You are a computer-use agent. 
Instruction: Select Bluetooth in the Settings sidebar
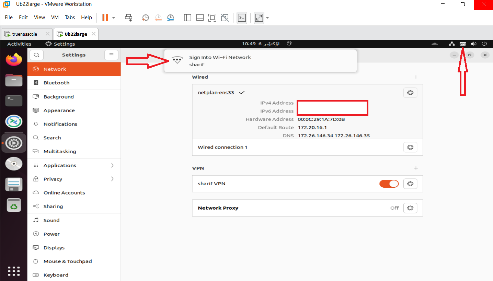point(56,83)
